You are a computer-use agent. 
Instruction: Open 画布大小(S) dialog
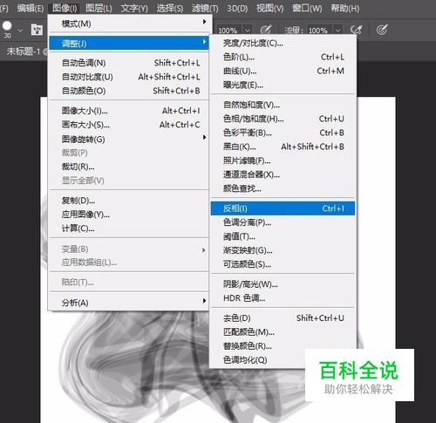[x=129, y=125]
